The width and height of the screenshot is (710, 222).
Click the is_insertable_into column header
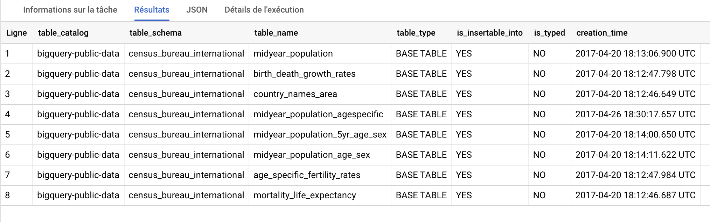(x=489, y=33)
